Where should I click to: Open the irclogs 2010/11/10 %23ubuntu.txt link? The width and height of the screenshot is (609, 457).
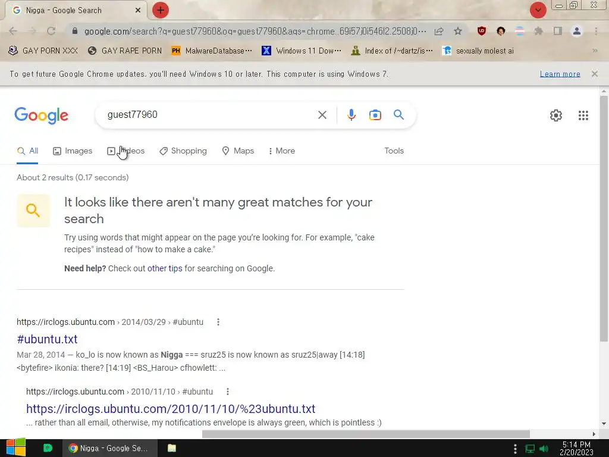tap(171, 409)
